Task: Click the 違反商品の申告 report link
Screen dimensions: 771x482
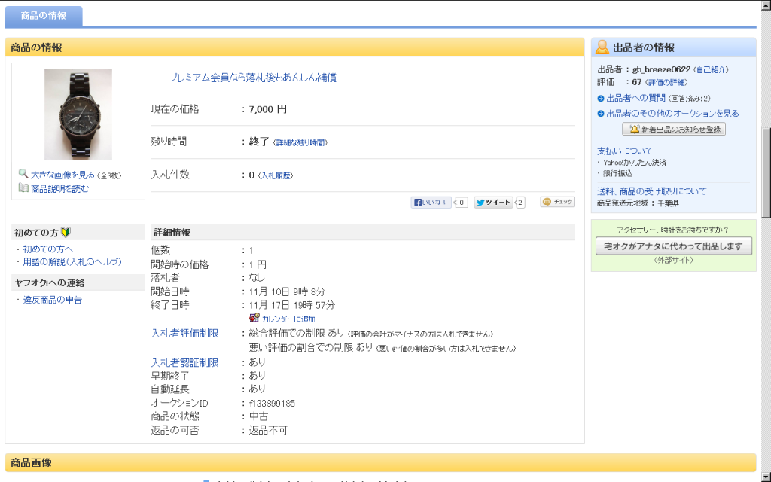Action: 52,300
